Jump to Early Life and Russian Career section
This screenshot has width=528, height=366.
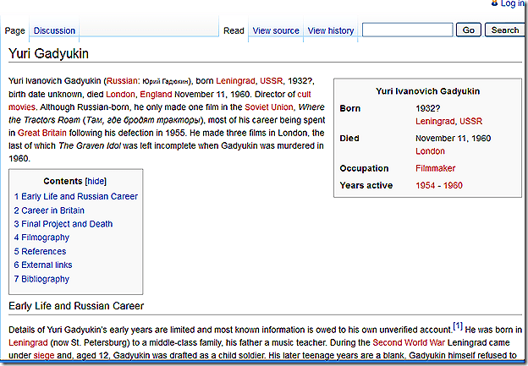[75, 196]
